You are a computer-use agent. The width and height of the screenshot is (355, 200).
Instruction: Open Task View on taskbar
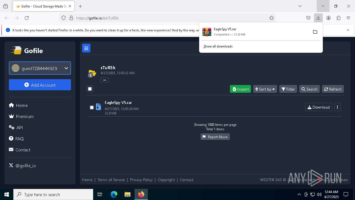coord(100,194)
